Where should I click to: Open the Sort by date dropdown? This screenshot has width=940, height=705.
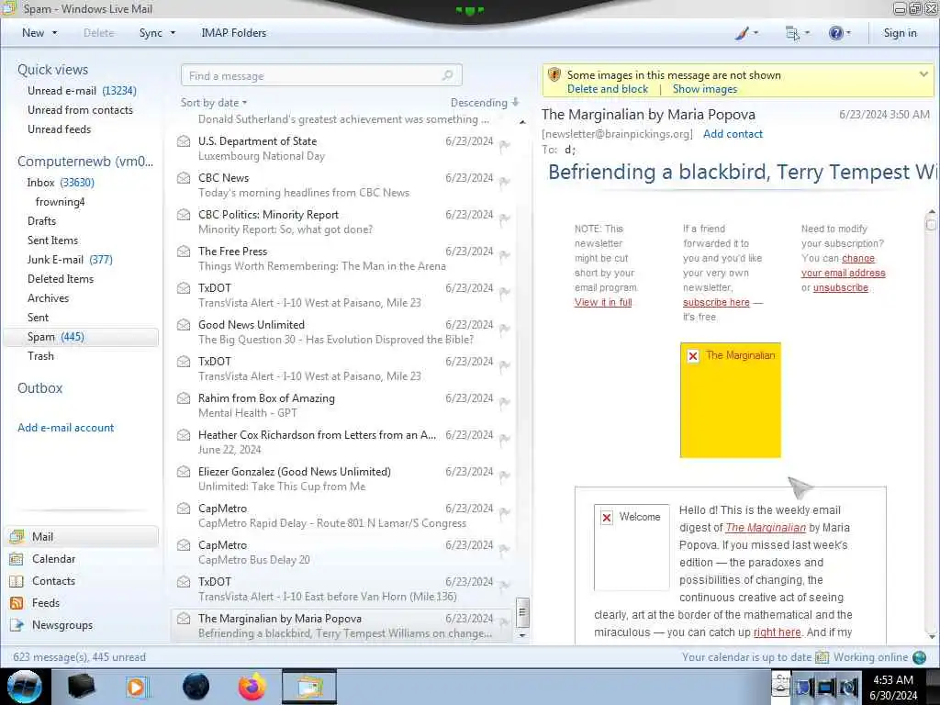click(214, 103)
